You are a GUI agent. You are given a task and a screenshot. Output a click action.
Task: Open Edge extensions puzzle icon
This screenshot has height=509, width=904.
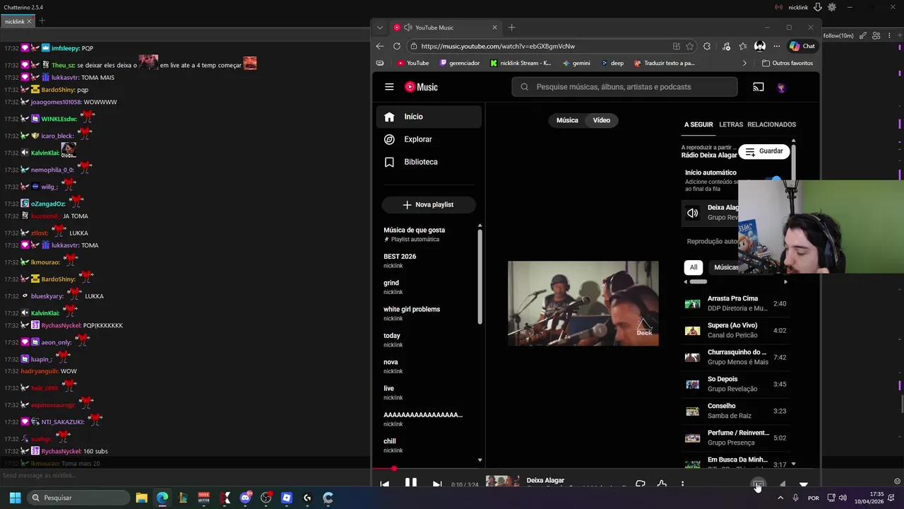coord(707,46)
